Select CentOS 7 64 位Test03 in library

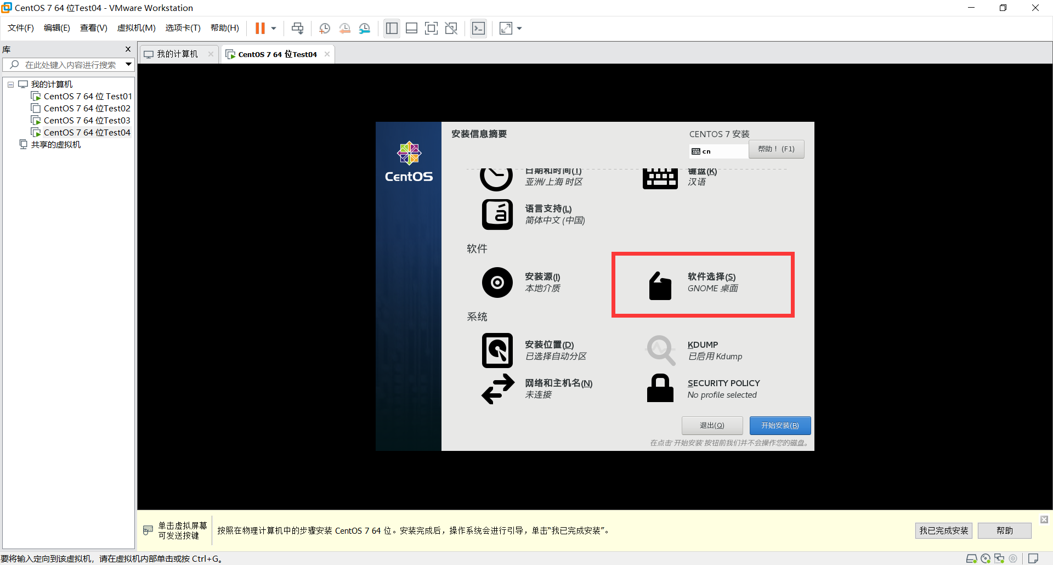point(87,121)
